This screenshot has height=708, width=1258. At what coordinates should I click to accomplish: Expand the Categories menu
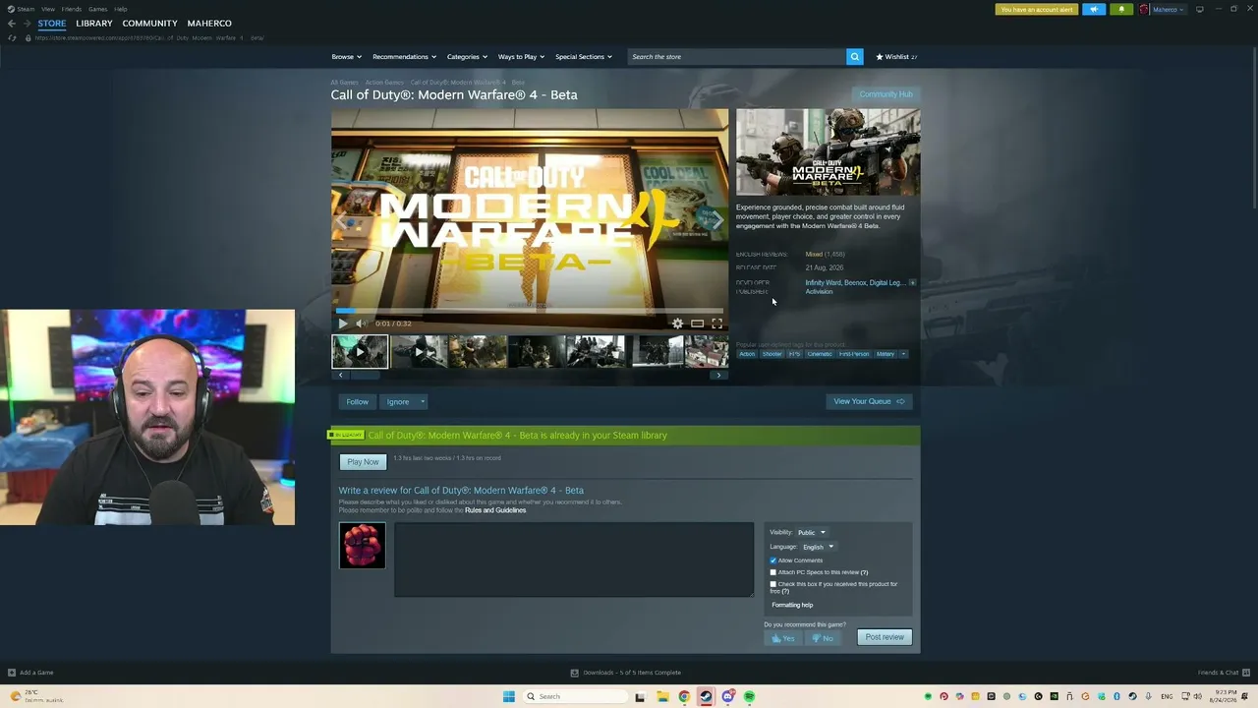467,57
